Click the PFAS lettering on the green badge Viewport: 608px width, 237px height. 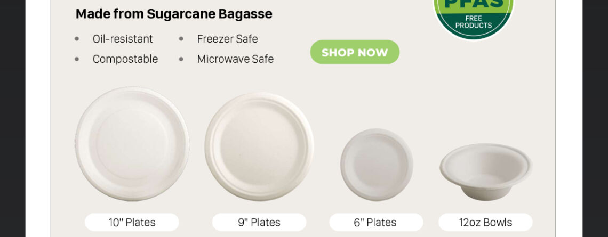pyautogui.click(x=473, y=4)
